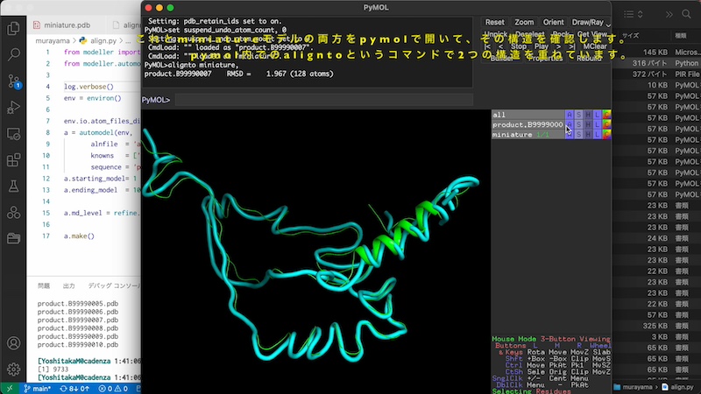Viewport: 701px width, 394px height.
Task: Open VS Code Search panel icon
Action: [x=13, y=54]
